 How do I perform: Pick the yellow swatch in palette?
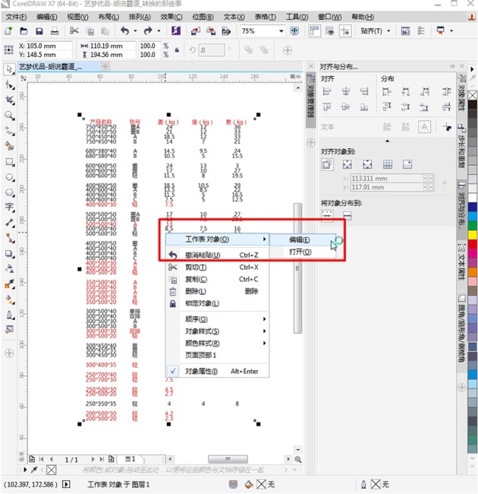tap(473, 235)
